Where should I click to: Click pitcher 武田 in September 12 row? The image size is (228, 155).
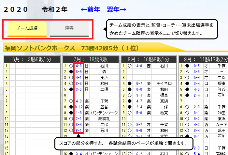[x=221, y=131]
